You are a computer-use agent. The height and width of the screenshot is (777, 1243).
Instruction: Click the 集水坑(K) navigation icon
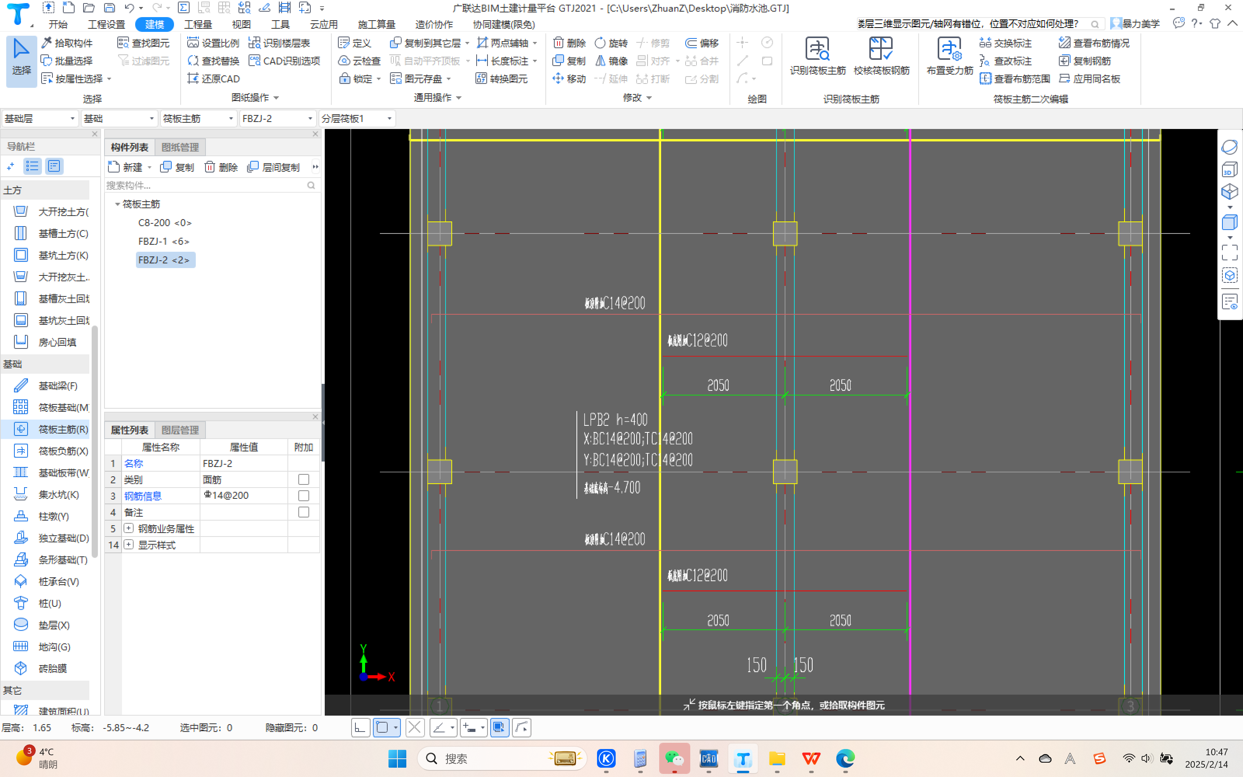21,494
